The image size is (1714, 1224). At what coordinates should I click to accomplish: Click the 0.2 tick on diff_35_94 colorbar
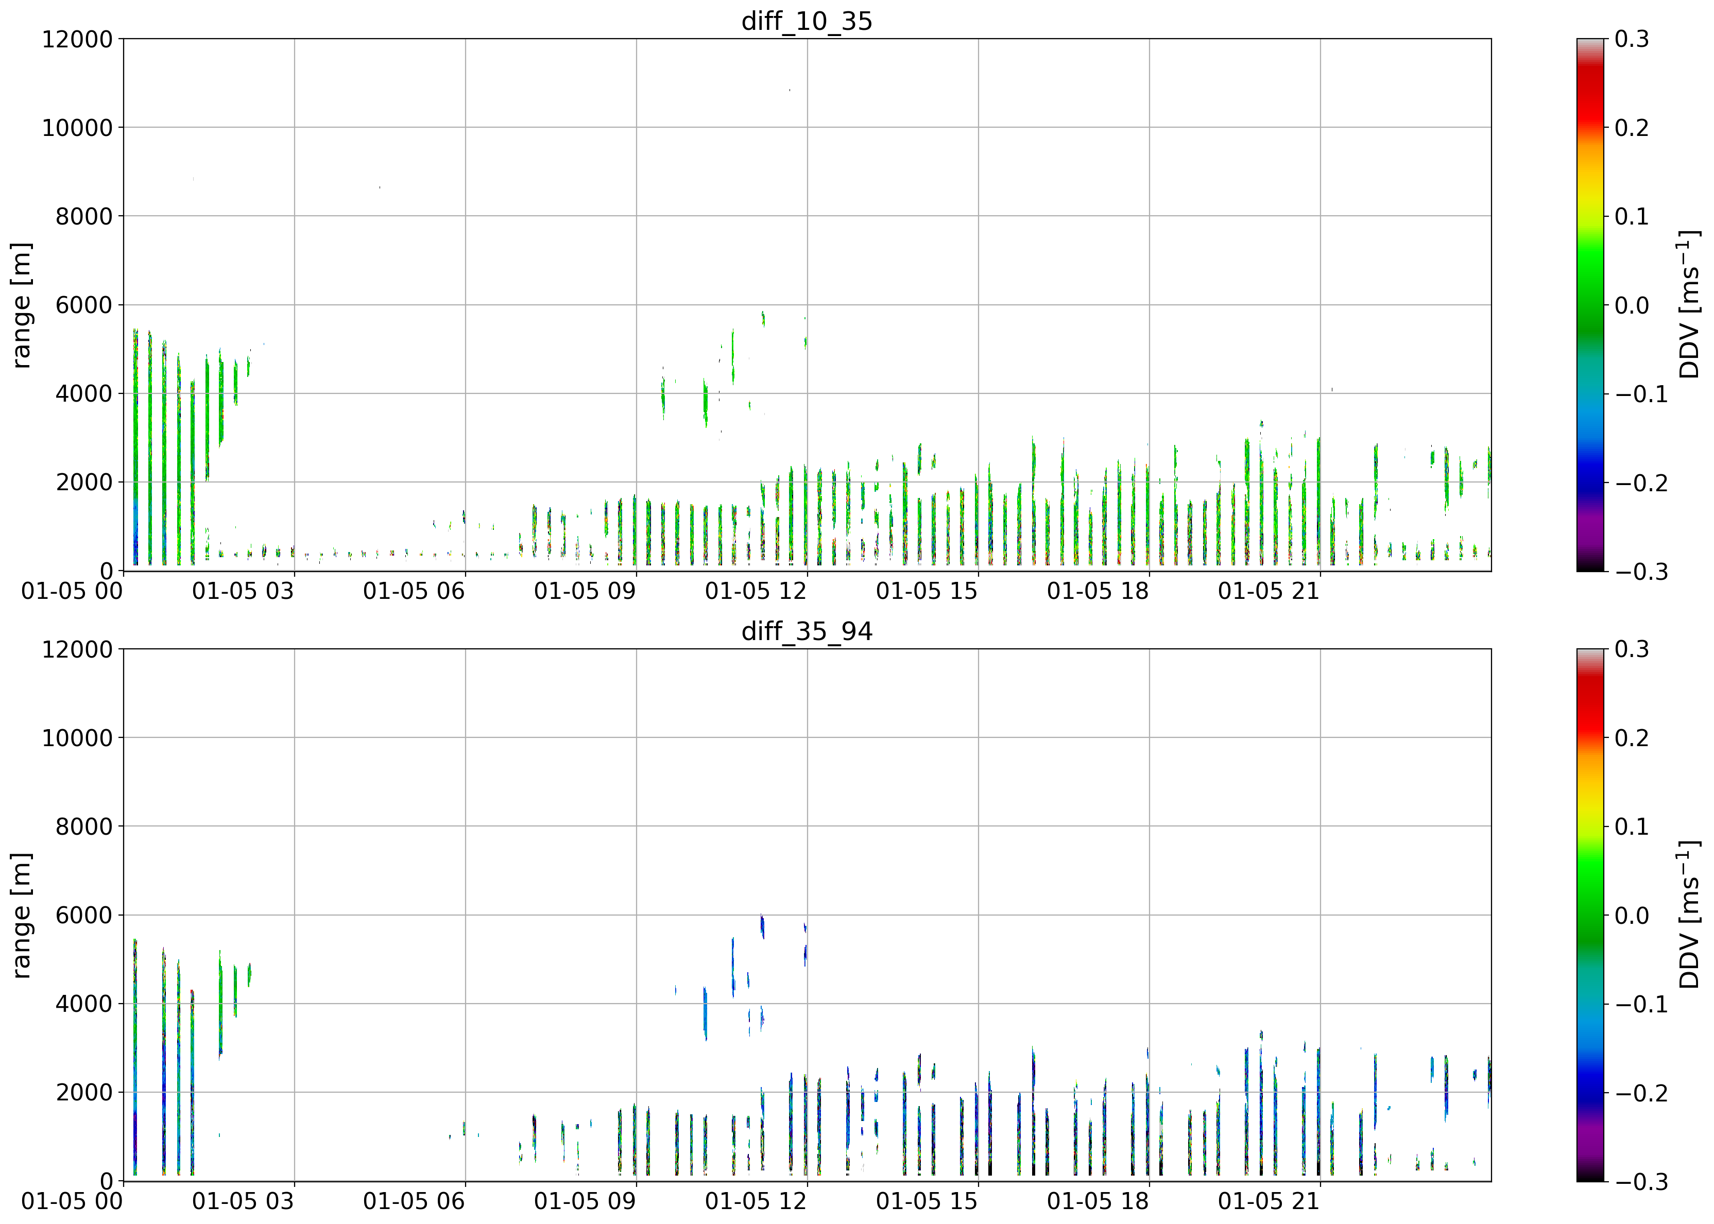[x=1632, y=738]
